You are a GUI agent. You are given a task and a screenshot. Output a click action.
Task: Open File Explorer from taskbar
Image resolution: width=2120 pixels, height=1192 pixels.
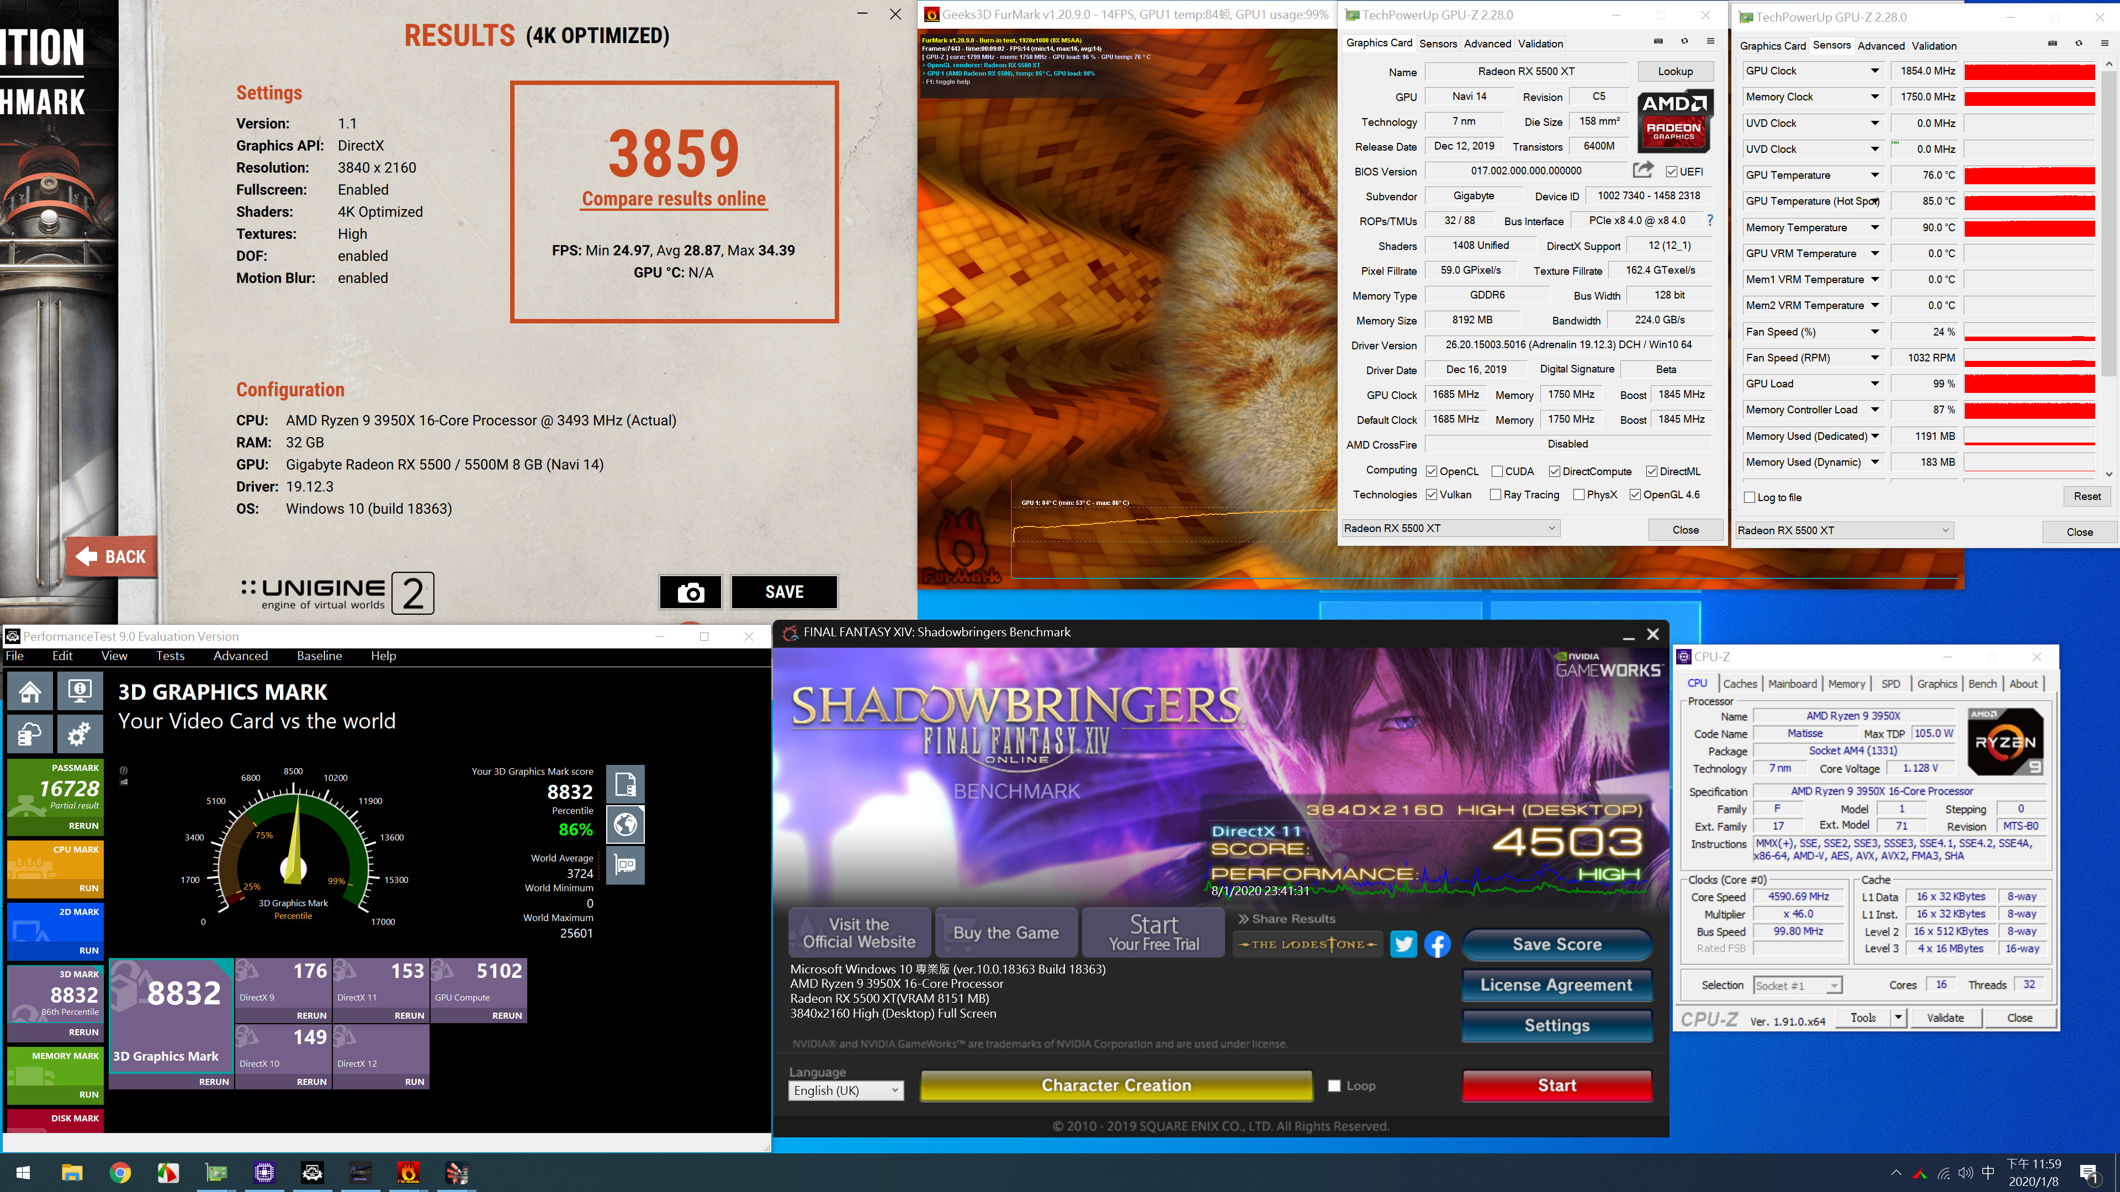coord(72,1173)
